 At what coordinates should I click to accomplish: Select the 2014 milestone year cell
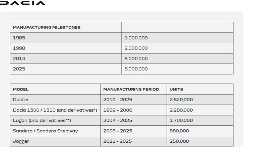point(19,58)
